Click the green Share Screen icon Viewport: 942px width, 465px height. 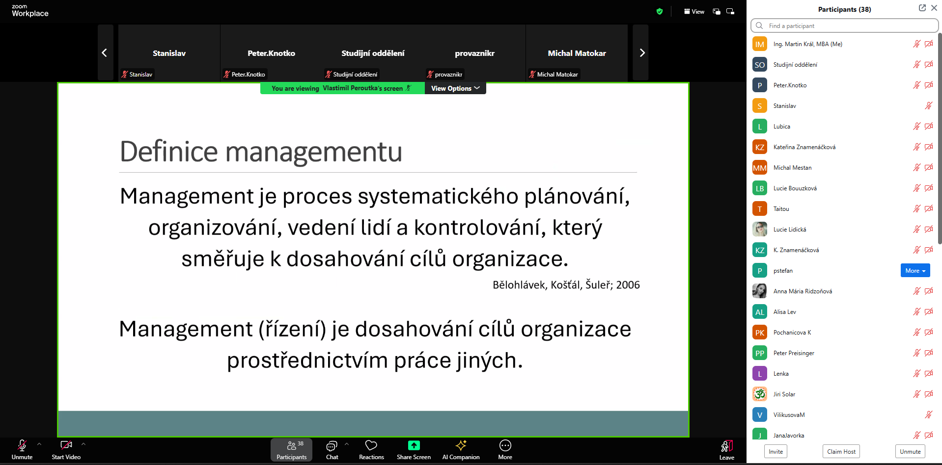414,445
